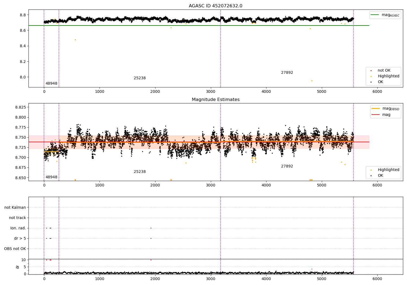Click the 'OBS not OK' axis label
The width and height of the screenshot is (407, 285).
pos(15,249)
